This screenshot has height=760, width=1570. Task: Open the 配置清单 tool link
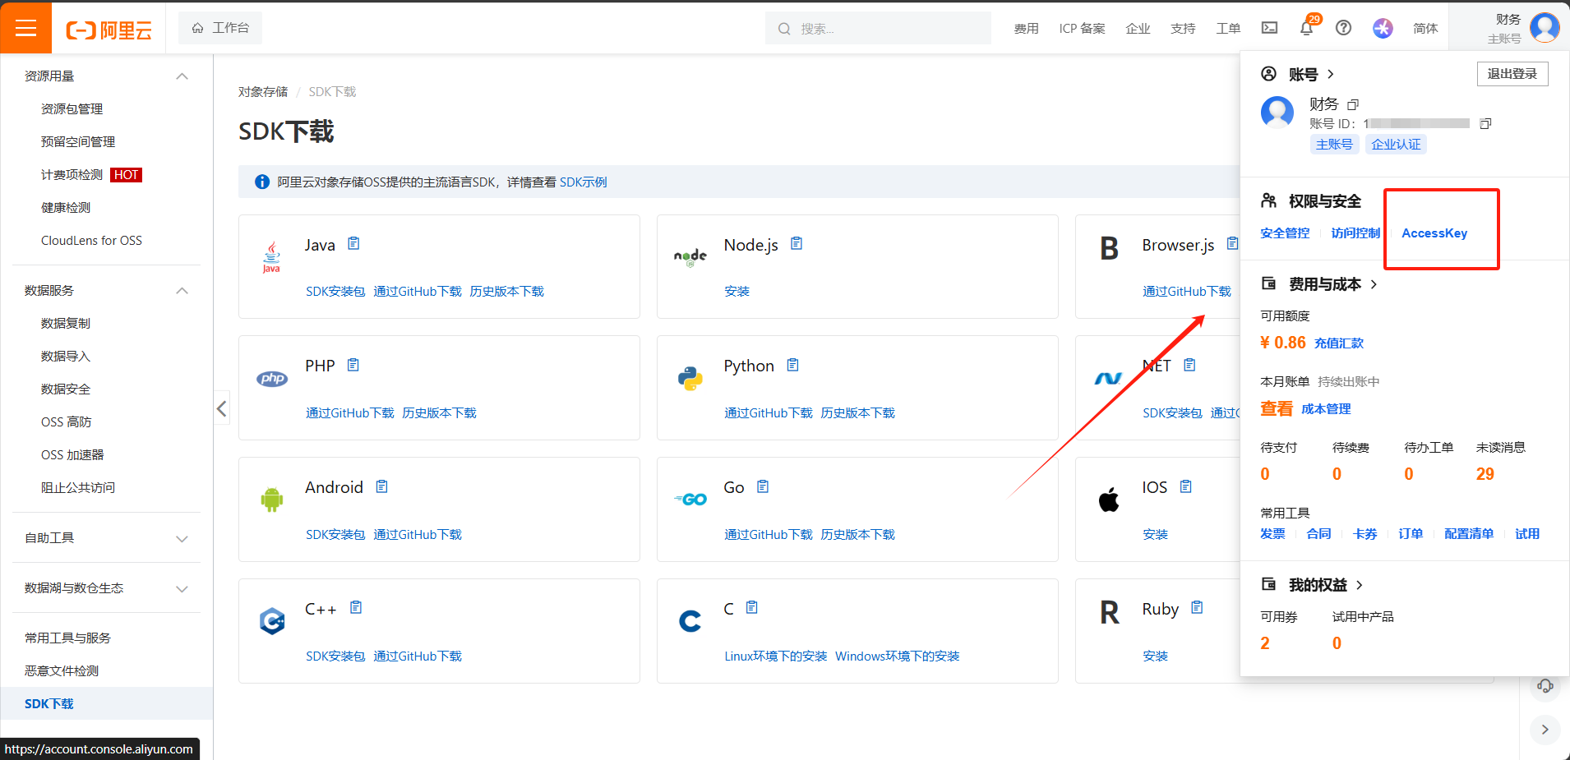pyautogui.click(x=1469, y=534)
